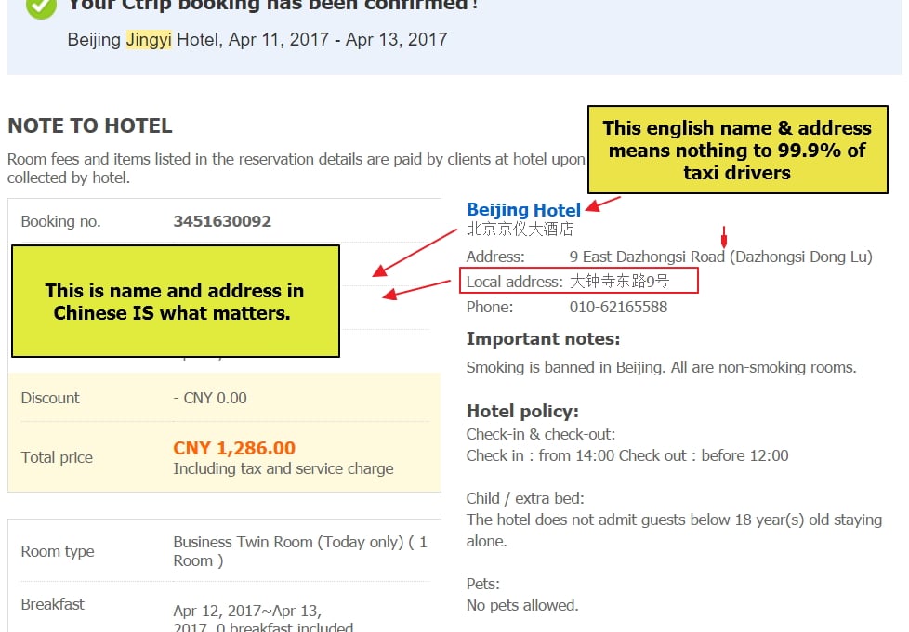Click the CNY 1,286.00 total price
Viewport: 909px width, 632px height.
pos(234,448)
